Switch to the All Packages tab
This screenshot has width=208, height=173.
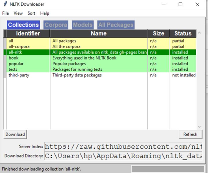click(x=116, y=25)
